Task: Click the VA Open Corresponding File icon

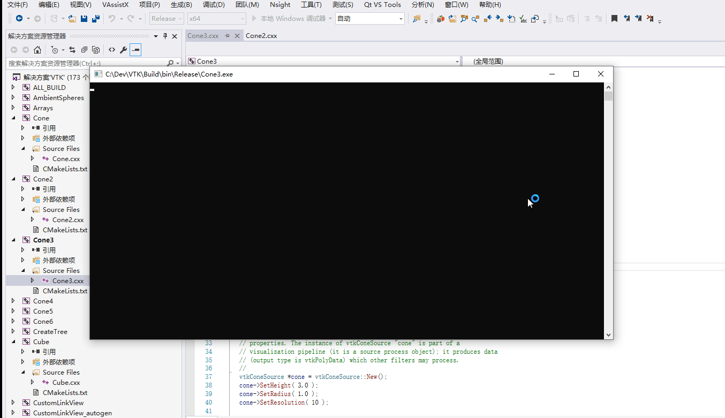Action: (x=535, y=19)
